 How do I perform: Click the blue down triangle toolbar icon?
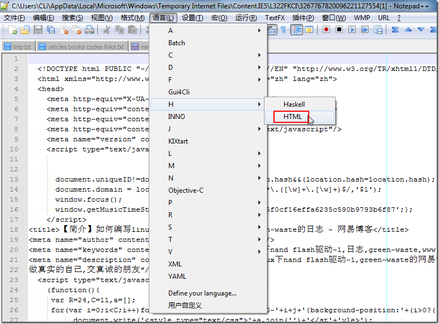tap(421, 30)
